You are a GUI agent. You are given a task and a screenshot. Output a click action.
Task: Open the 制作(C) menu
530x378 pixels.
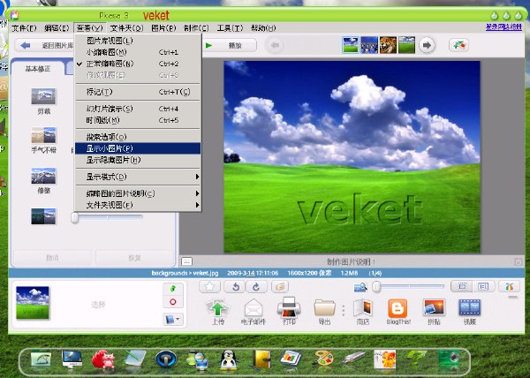point(196,28)
